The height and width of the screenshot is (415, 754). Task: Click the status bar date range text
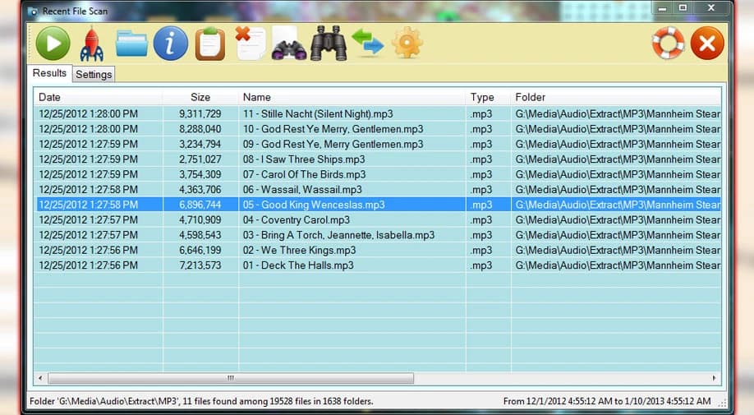point(607,401)
